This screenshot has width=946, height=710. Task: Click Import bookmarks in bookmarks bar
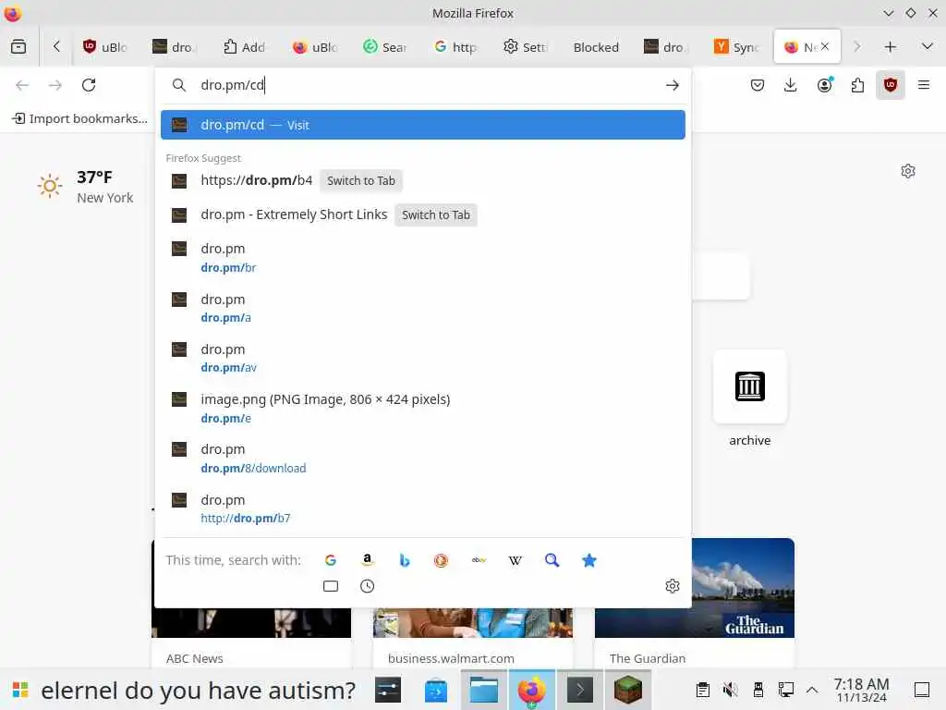(x=79, y=118)
